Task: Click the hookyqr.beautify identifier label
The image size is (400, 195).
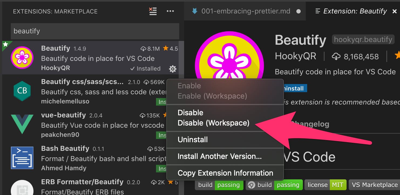Action: (x=363, y=40)
